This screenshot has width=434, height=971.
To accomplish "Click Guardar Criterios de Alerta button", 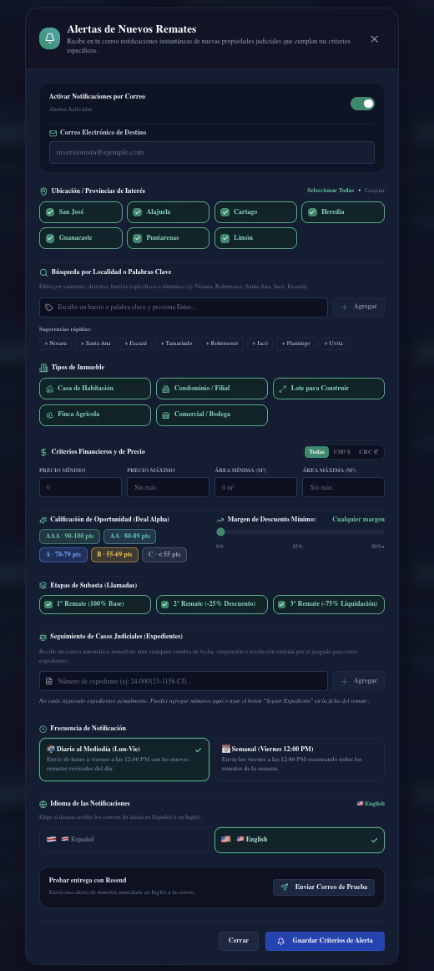I will tap(325, 941).
